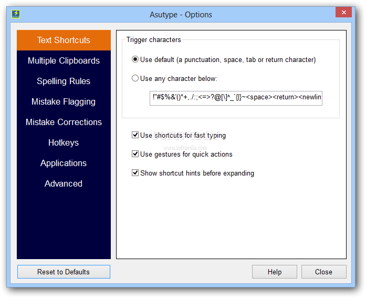Switch to Applications section
This screenshot has height=298, width=366.
pos(64,163)
